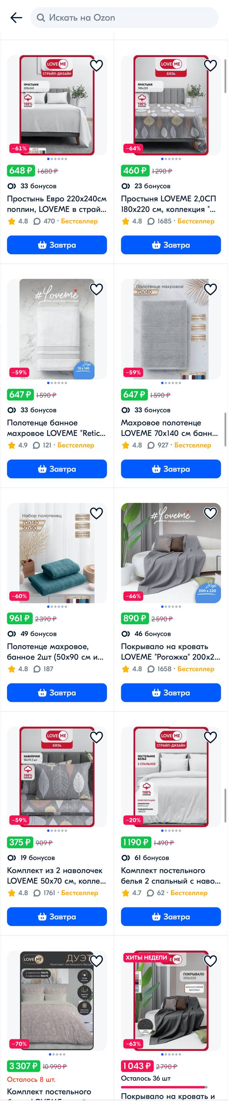The image size is (228, 1102).
Task: Tap the search magnifier icon
Action: 41,17
